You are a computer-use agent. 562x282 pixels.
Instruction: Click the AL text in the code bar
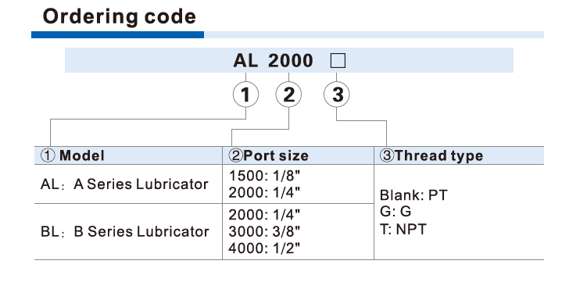pyautogui.click(x=245, y=61)
